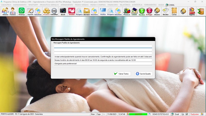206x116 pixels.
Task: Open Pesquisa icon beside Atender
Action: pos(79,11)
